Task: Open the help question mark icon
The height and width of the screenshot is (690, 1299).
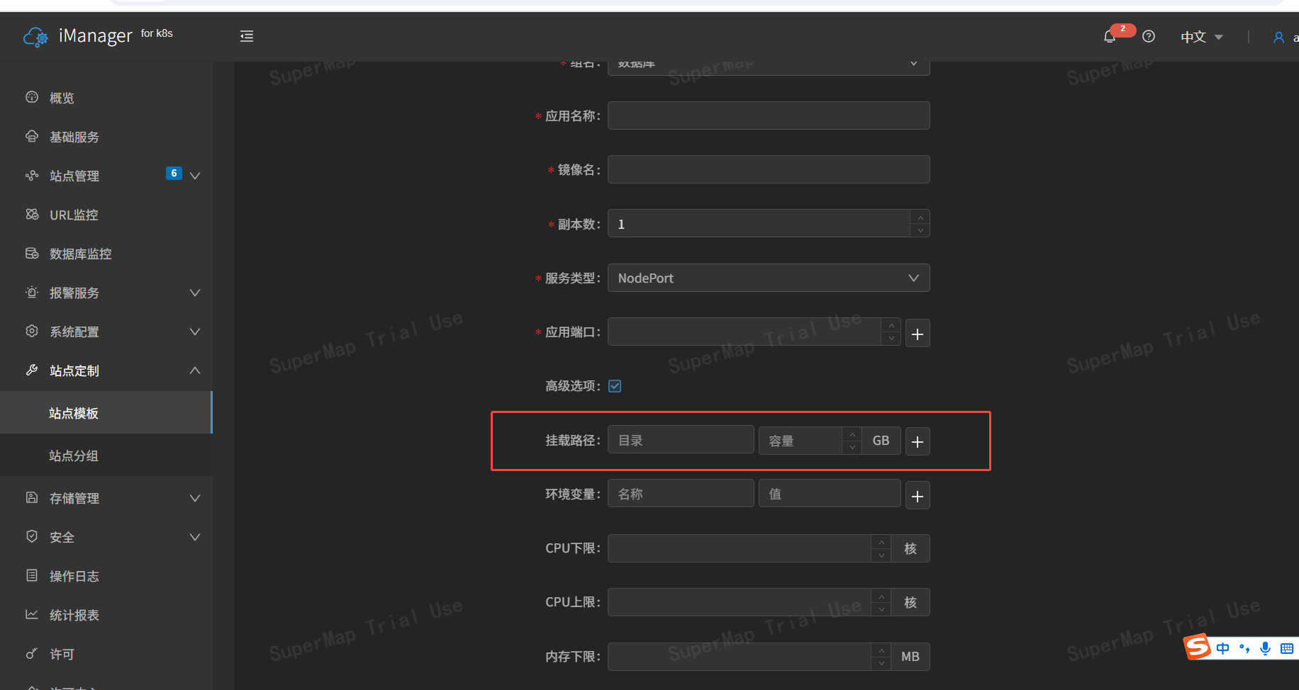Action: tap(1149, 36)
